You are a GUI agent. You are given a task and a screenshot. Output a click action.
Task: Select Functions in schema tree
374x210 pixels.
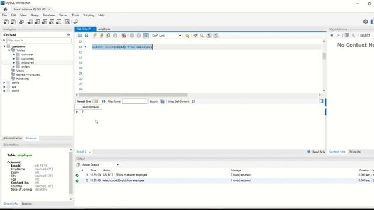coord(22,79)
